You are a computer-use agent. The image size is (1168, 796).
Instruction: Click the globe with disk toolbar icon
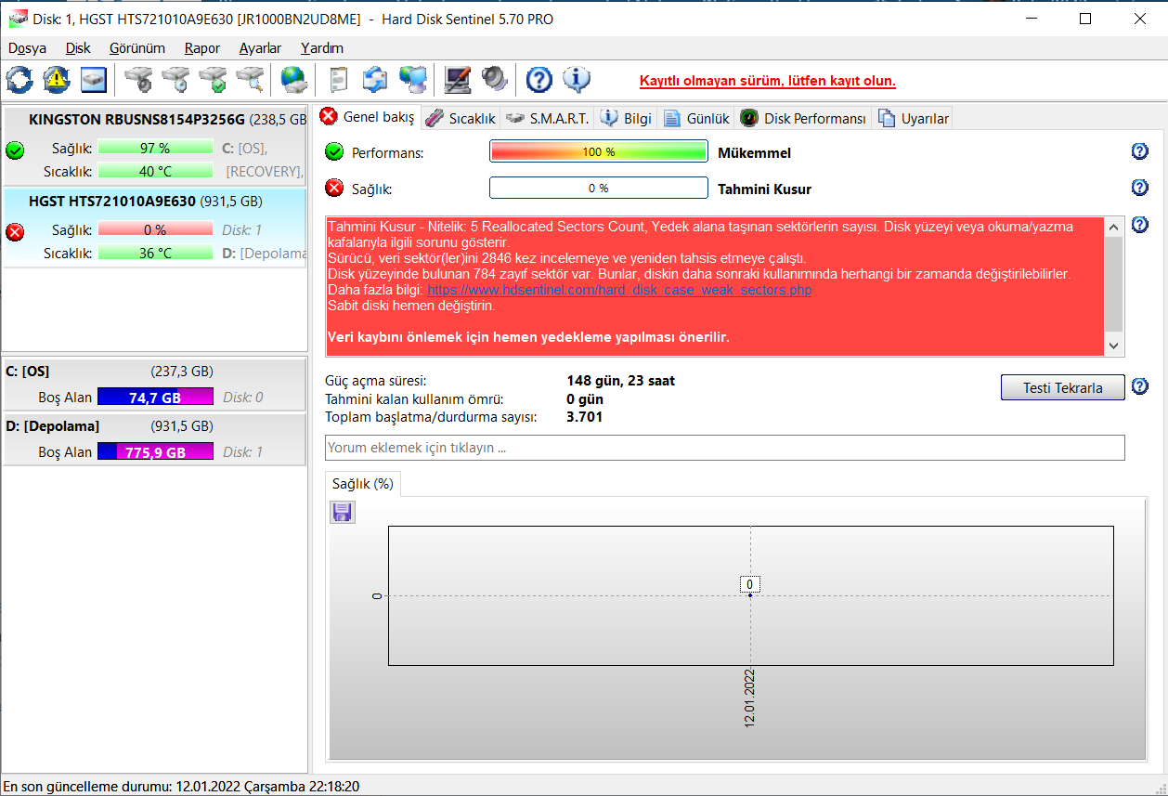pos(294,80)
